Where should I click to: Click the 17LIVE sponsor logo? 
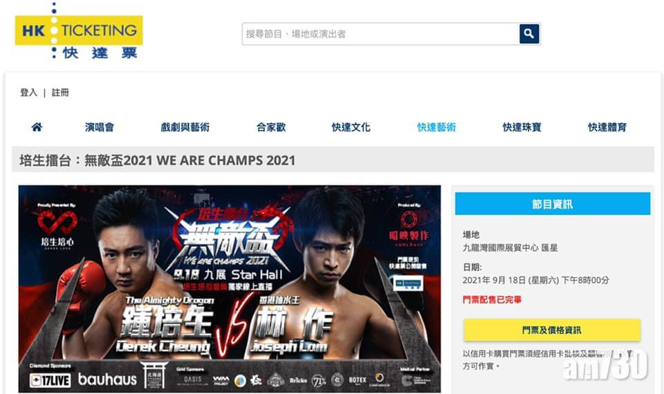coord(50,380)
